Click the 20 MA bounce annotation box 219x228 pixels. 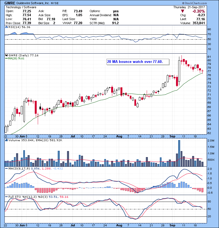tap(138, 62)
